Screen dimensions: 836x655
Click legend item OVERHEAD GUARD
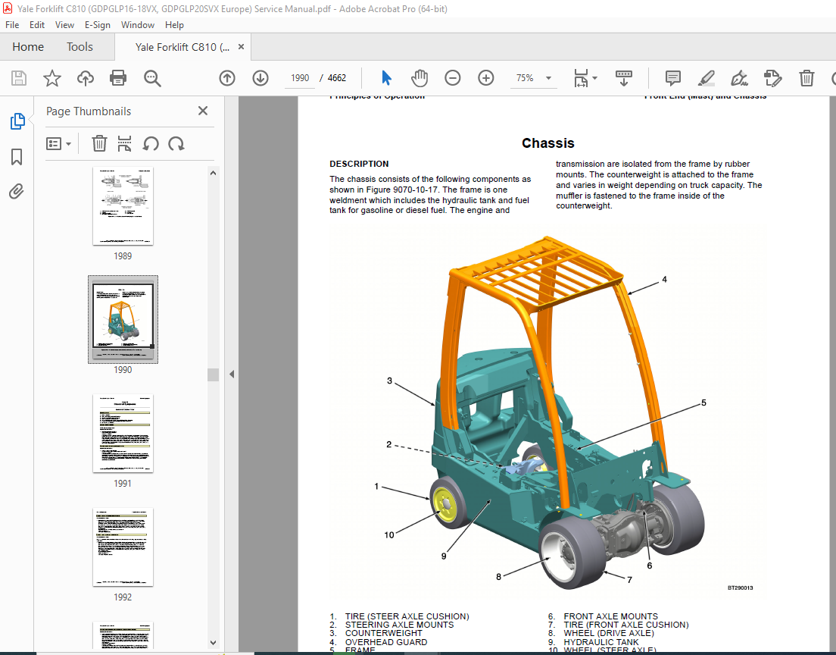pyautogui.click(x=386, y=641)
